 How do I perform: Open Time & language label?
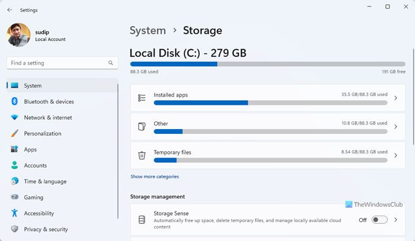point(45,182)
